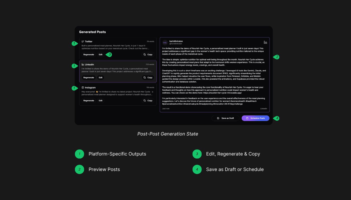351x200 pixels.
Task: Click the @harinilivinston handle
Action: pos(176,44)
